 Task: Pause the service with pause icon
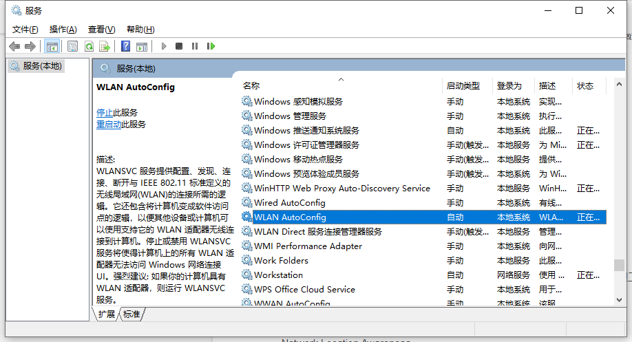(x=195, y=46)
